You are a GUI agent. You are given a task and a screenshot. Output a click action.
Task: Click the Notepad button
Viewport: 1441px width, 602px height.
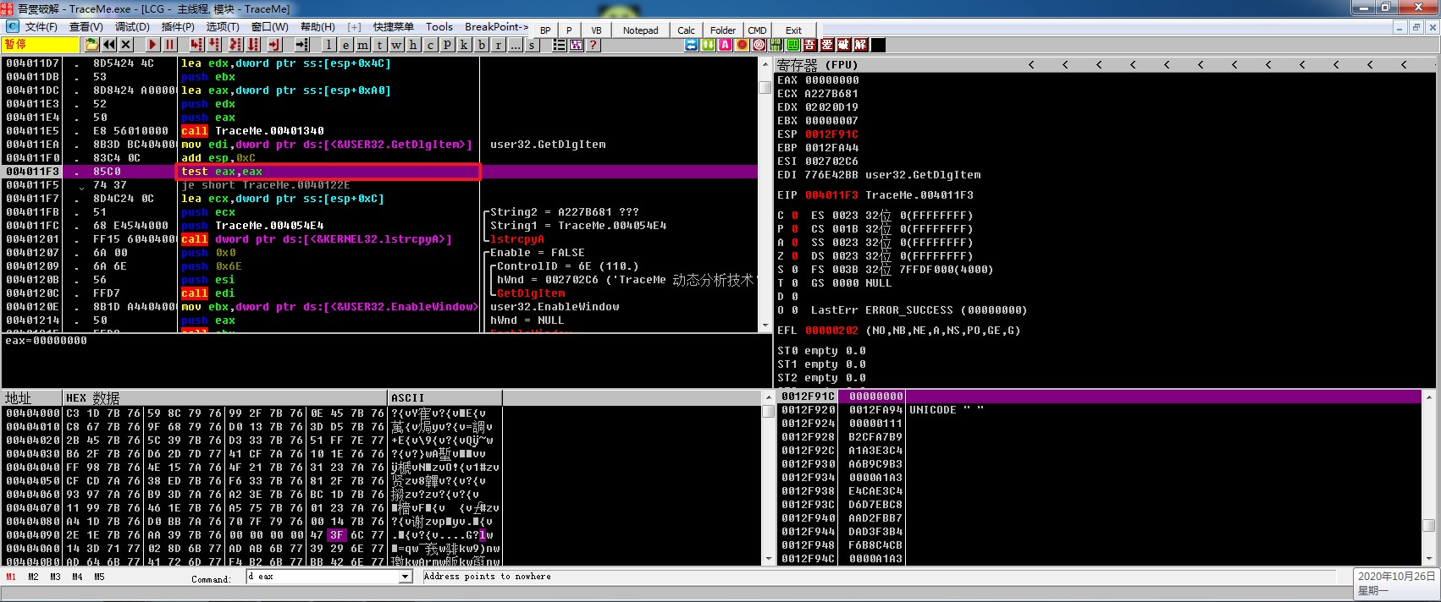(640, 30)
